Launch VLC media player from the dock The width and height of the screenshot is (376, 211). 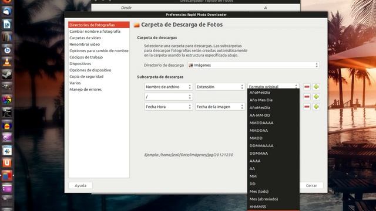point(6,62)
